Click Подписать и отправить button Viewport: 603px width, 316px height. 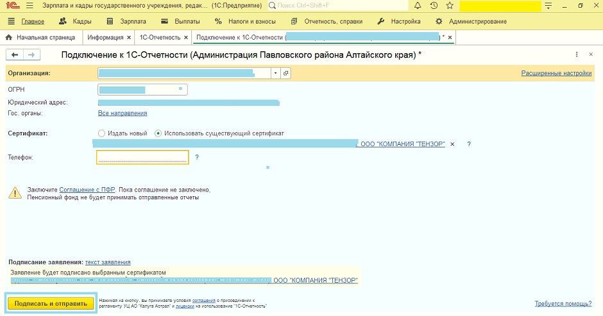51,303
